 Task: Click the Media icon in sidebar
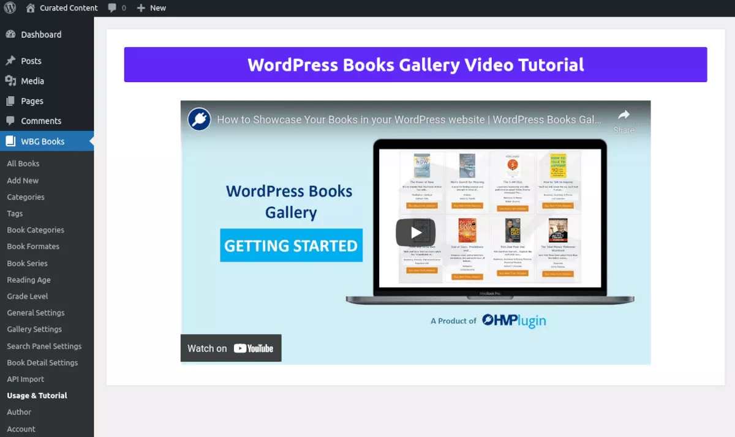[x=10, y=81]
